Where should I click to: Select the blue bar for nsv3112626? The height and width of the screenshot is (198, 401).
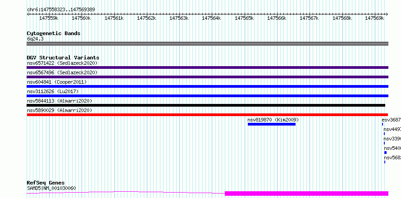coord(207,96)
